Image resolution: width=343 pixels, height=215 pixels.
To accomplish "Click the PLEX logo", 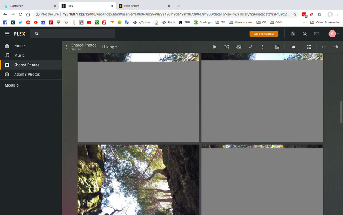I will coord(20,34).
